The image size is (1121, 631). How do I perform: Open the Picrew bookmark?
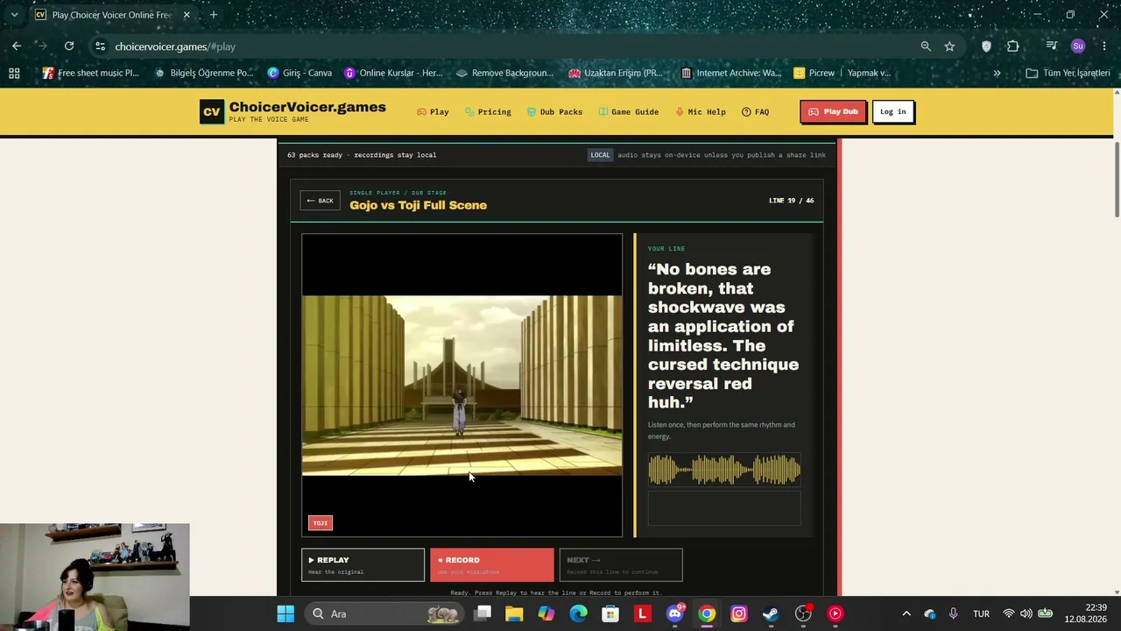pyautogui.click(x=842, y=73)
